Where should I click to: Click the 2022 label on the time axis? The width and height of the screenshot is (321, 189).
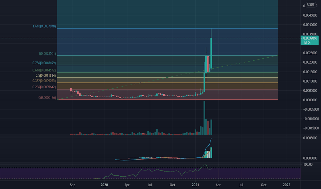287,185
